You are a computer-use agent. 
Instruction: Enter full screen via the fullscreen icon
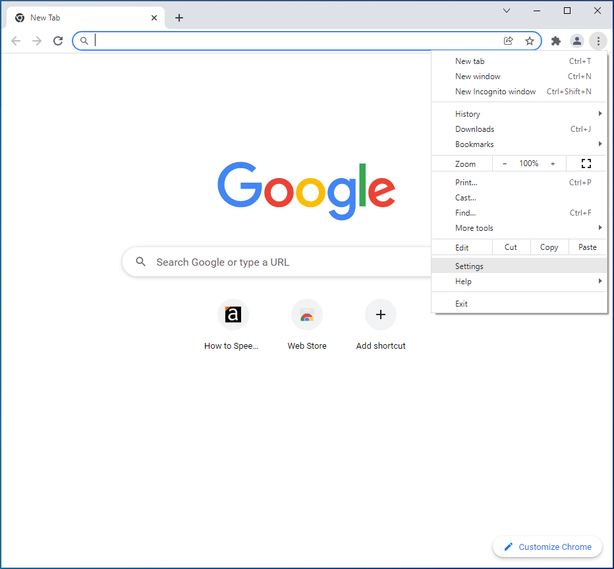tap(586, 163)
